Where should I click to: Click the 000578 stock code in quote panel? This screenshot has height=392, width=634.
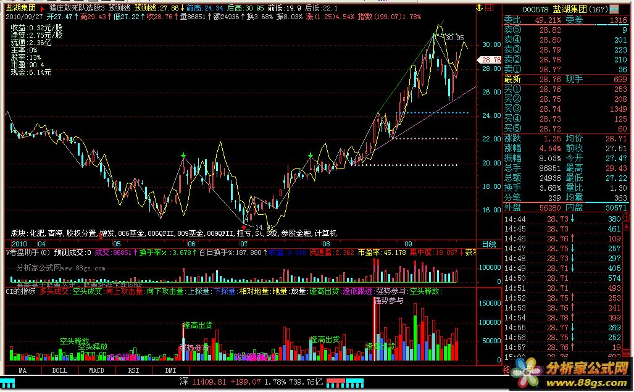pos(535,9)
